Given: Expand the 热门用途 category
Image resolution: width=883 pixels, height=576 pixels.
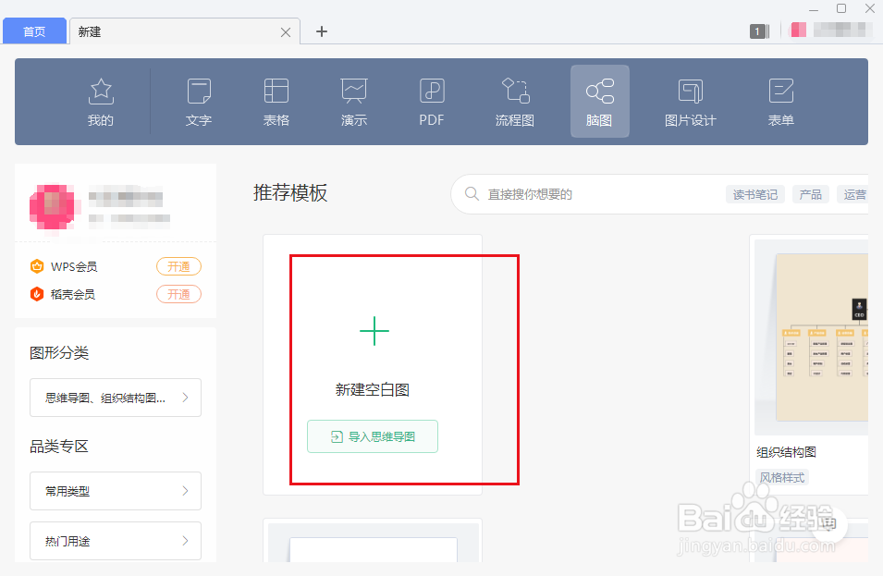Looking at the screenshot, I should 115,541.
